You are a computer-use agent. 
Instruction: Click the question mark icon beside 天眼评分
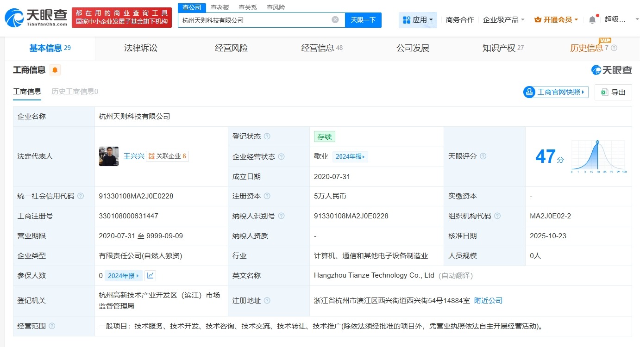click(x=483, y=156)
